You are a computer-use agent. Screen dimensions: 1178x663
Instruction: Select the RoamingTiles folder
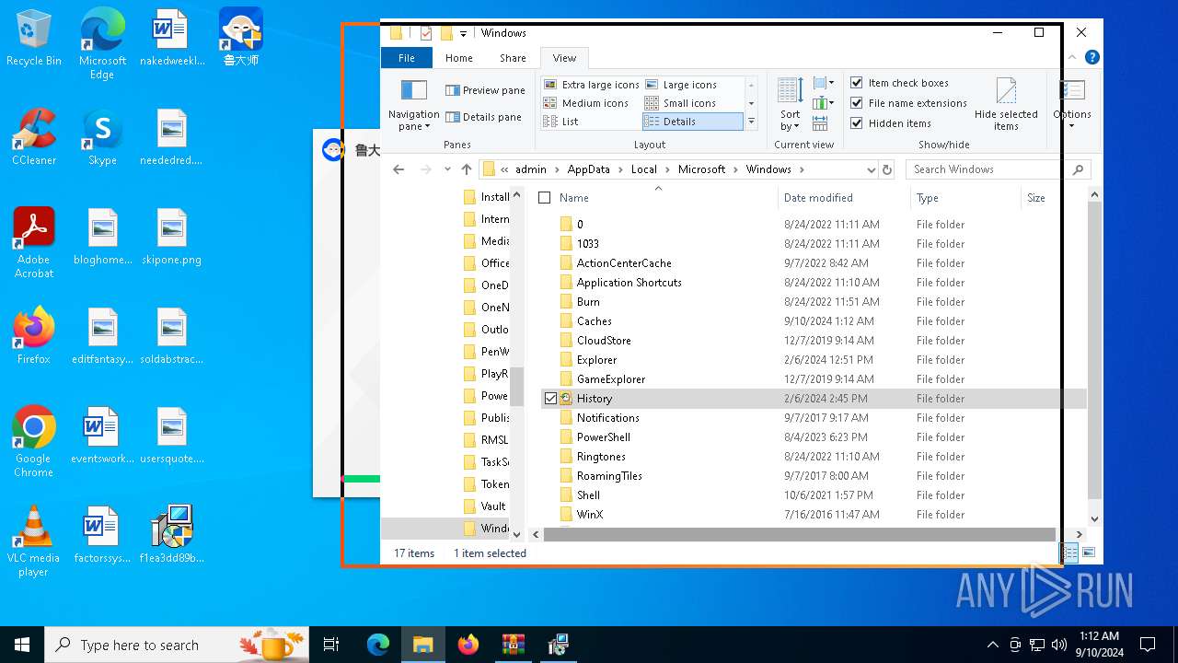[x=609, y=476]
